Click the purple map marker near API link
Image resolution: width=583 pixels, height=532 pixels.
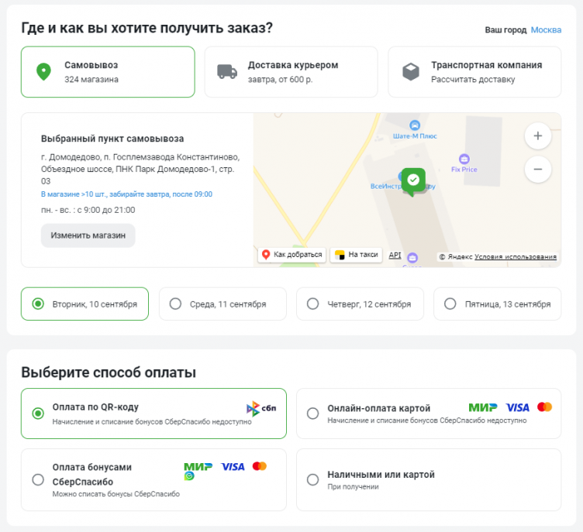(412, 257)
